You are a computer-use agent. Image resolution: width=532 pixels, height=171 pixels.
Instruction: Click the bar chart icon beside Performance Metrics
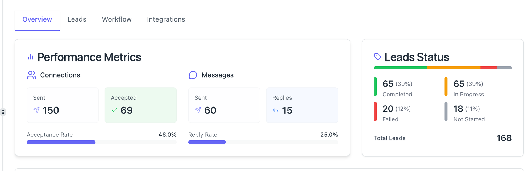point(31,57)
